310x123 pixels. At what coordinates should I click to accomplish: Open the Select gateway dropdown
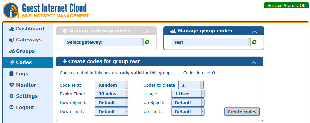[104, 42]
